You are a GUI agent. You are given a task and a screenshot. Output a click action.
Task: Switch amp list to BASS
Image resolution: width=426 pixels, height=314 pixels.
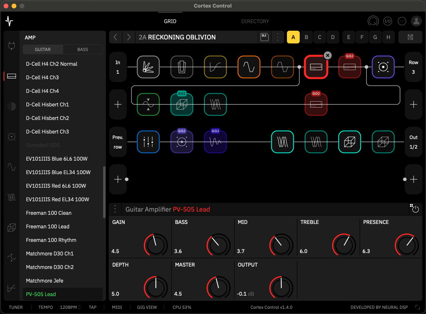point(83,49)
